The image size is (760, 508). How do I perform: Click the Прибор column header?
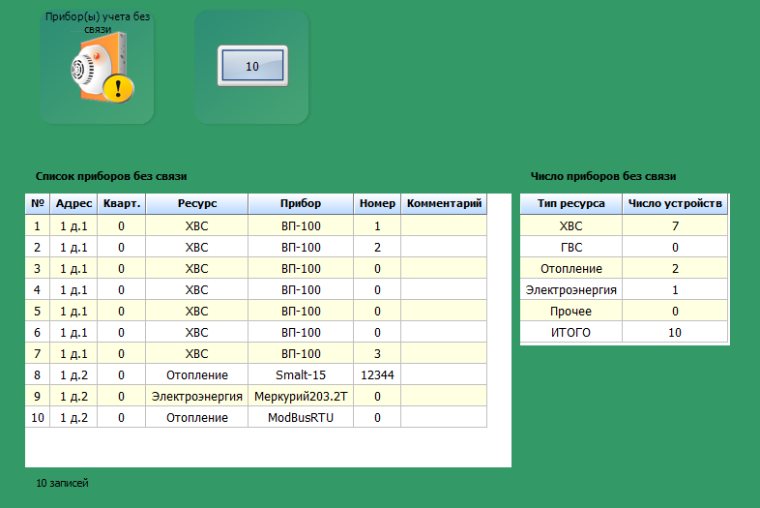[x=301, y=204]
